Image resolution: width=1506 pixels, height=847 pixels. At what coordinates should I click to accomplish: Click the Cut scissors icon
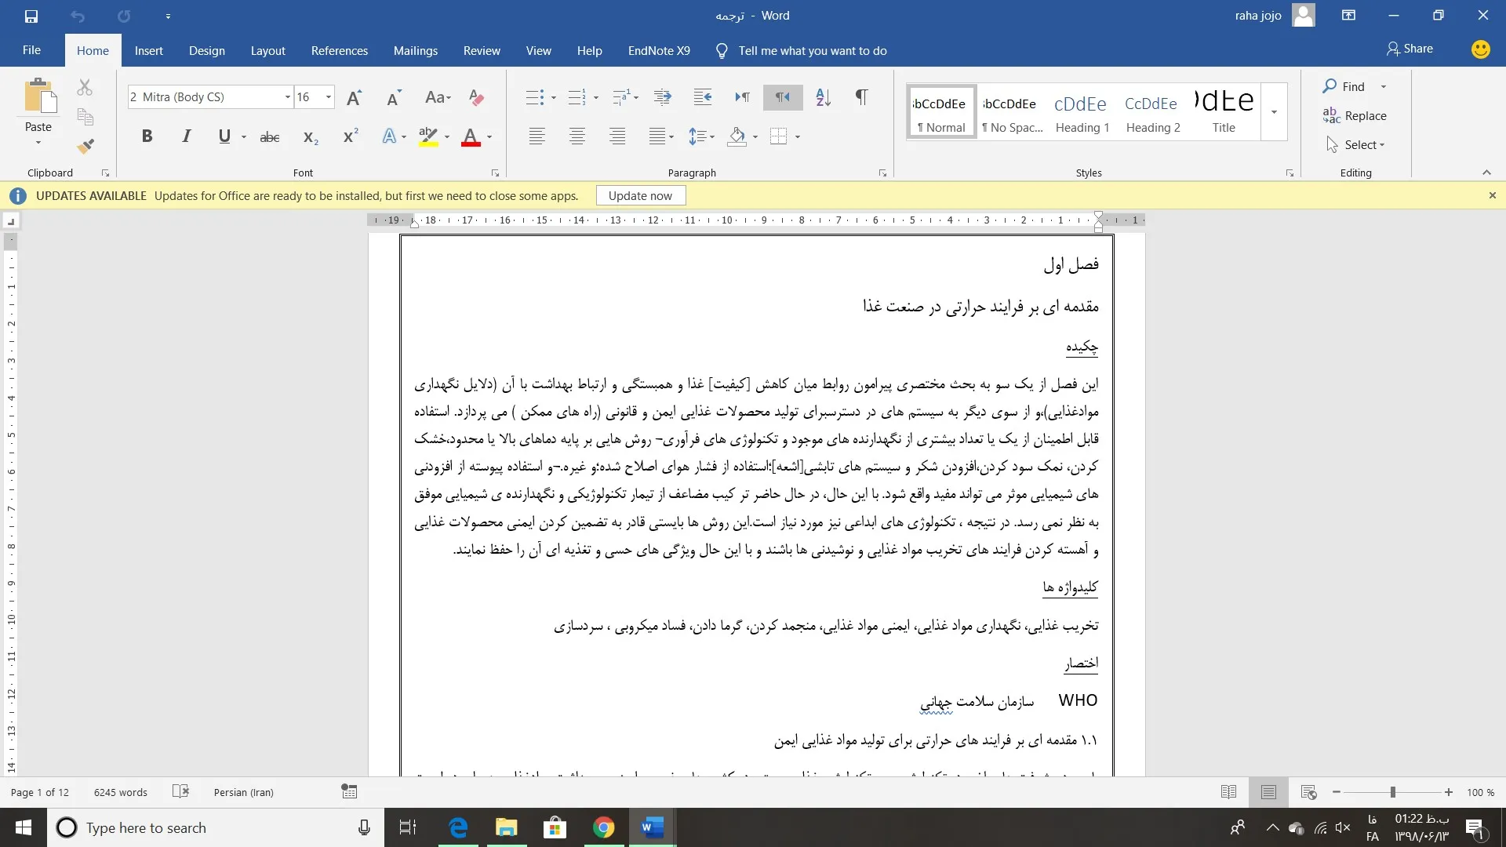coord(85,87)
